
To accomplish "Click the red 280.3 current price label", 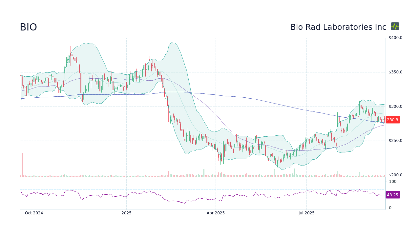I will 392,120.
